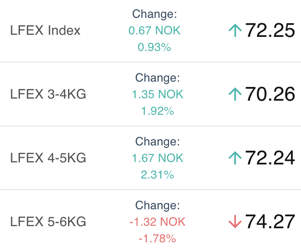Click the green up arrow beside 72.24
The image size is (301, 251).
tap(235, 158)
